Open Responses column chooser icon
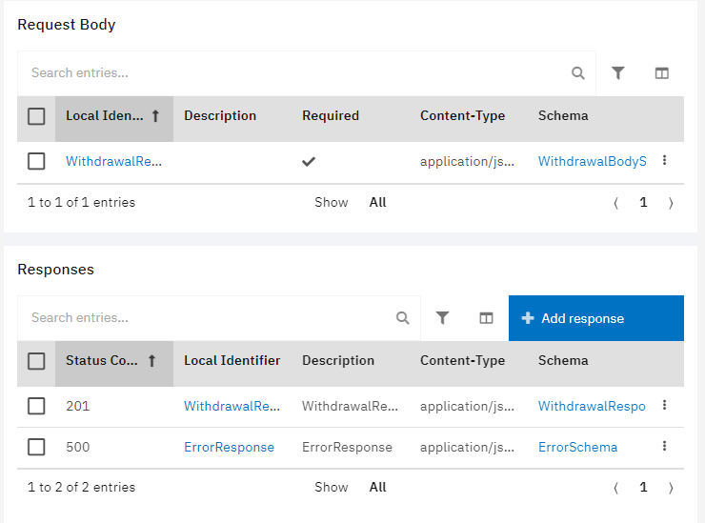This screenshot has height=523, width=705. [x=486, y=318]
